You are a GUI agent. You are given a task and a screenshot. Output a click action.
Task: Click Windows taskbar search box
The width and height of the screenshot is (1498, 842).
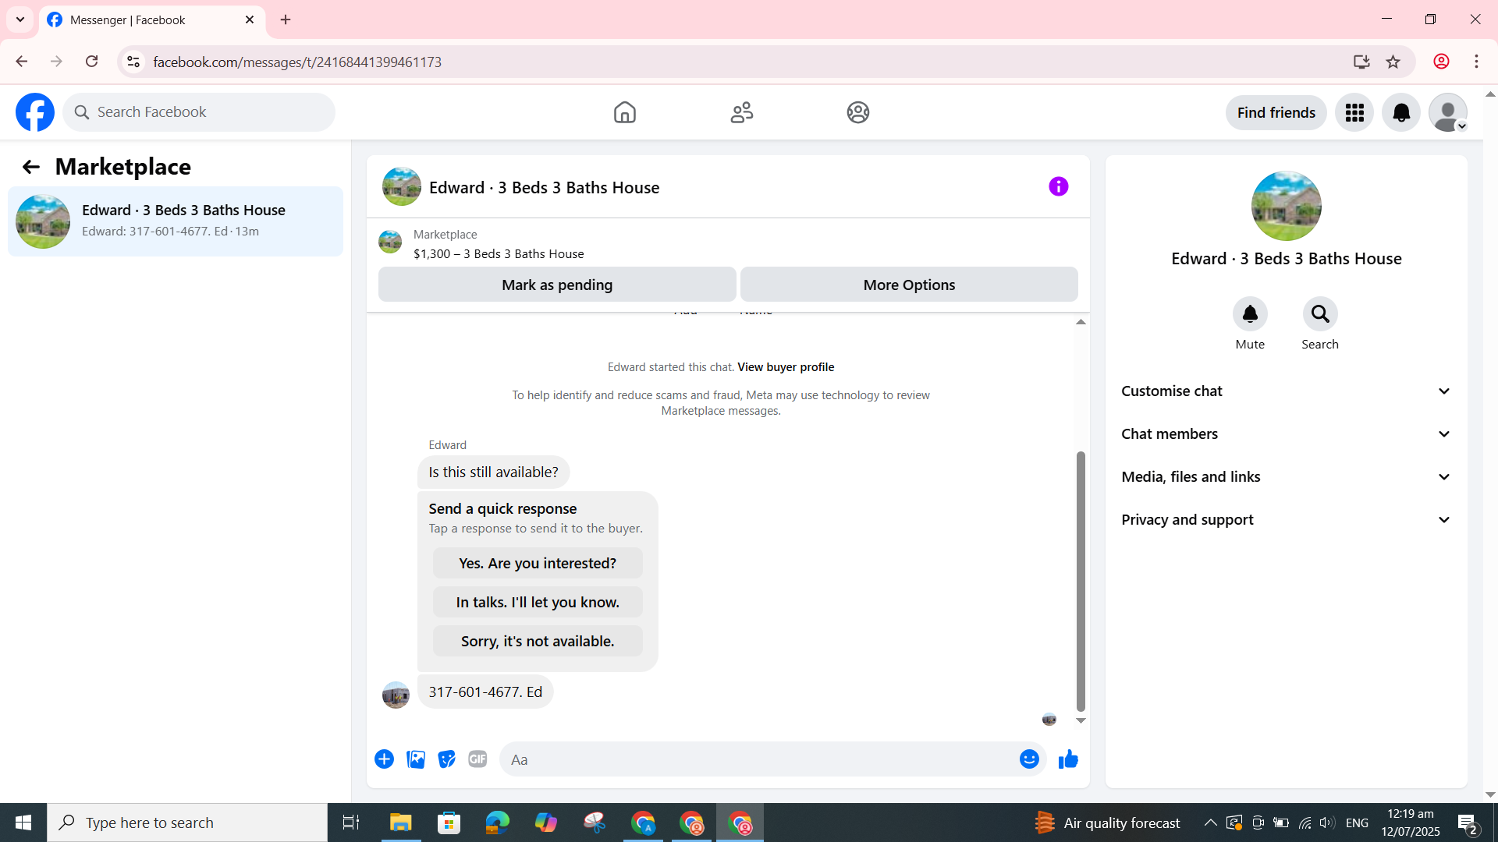click(x=187, y=823)
